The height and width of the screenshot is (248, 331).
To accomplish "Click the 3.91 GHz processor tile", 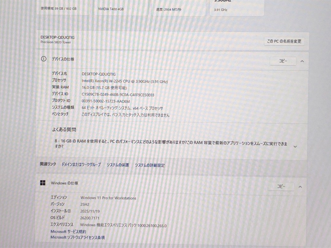I will [x=237, y=8].
